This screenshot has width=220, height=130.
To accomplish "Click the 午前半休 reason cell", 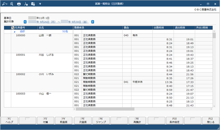I will 142,82.
